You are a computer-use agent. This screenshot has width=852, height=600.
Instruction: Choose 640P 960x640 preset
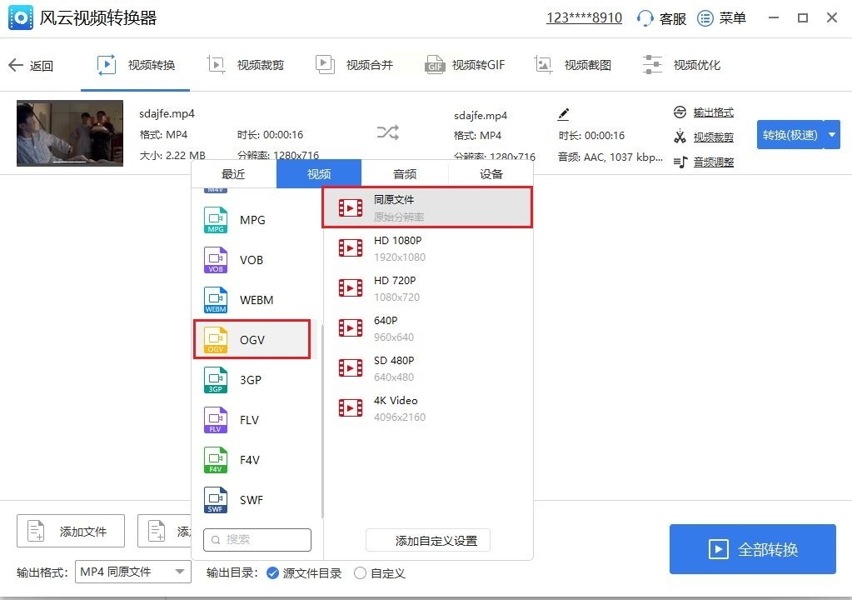coord(427,328)
